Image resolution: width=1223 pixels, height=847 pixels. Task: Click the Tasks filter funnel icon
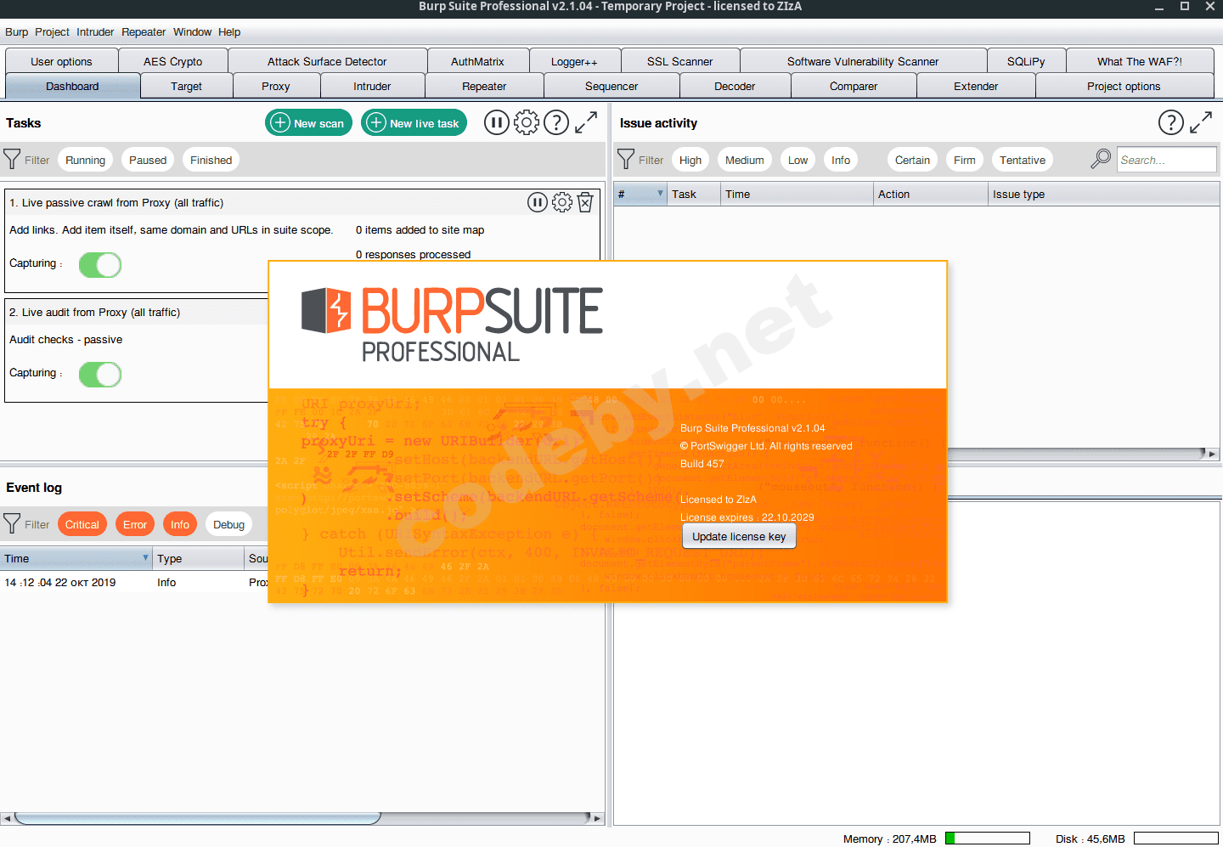pos(12,159)
